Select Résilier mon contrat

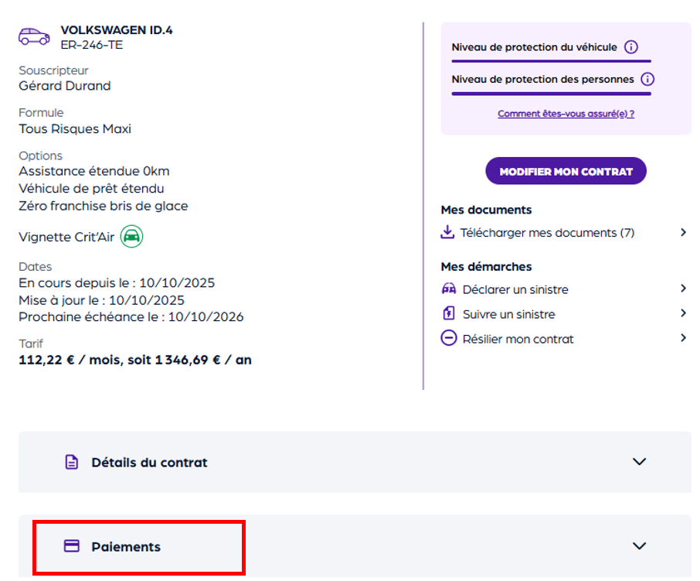tap(518, 339)
